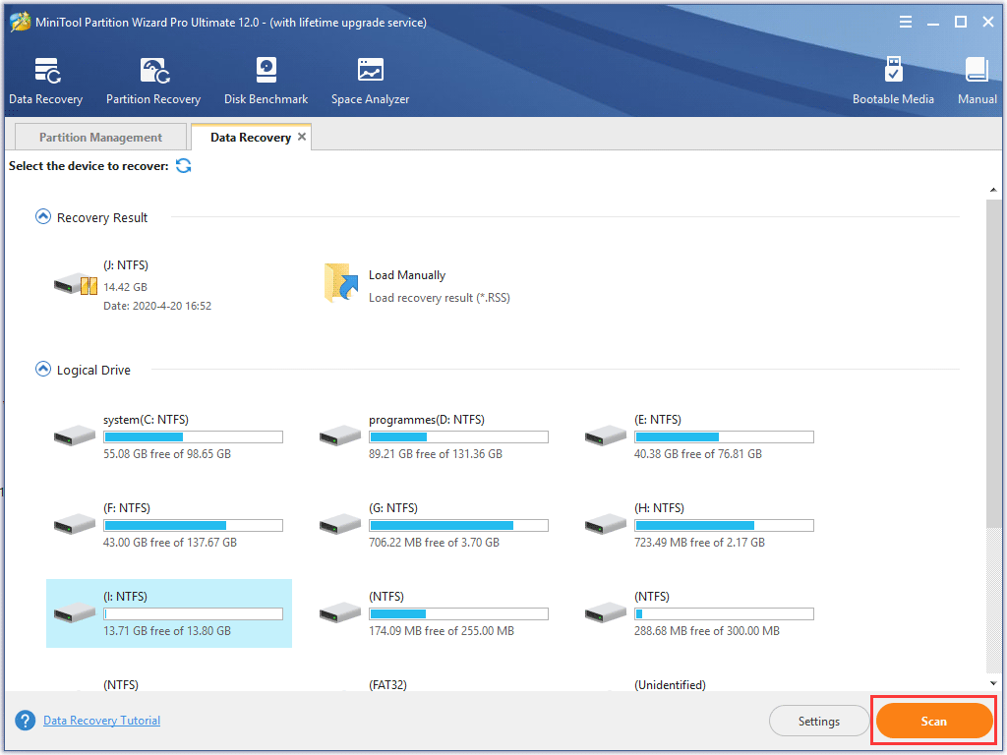The height and width of the screenshot is (755, 1007).
Task: Click the text "13.71 GB free of 13.80 GB"
Action: tap(167, 631)
